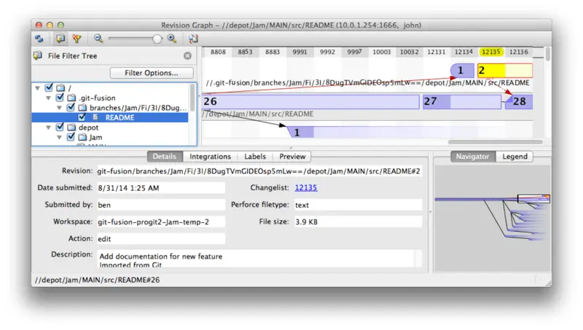Viewport: 583px width, 330px height.
Task: Uncheck the README checkbox
Action: (82, 117)
